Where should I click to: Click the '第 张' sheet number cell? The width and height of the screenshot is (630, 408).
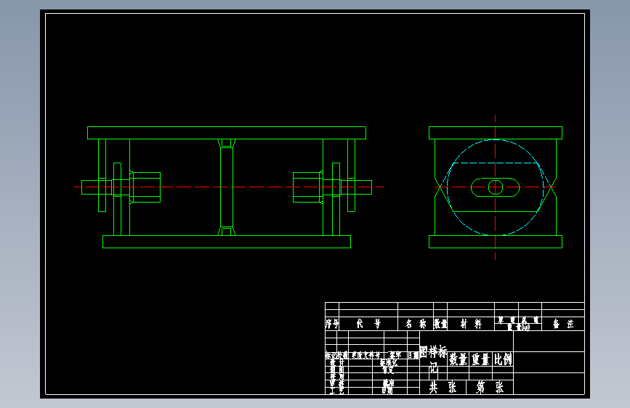pyautogui.click(x=490, y=387)
